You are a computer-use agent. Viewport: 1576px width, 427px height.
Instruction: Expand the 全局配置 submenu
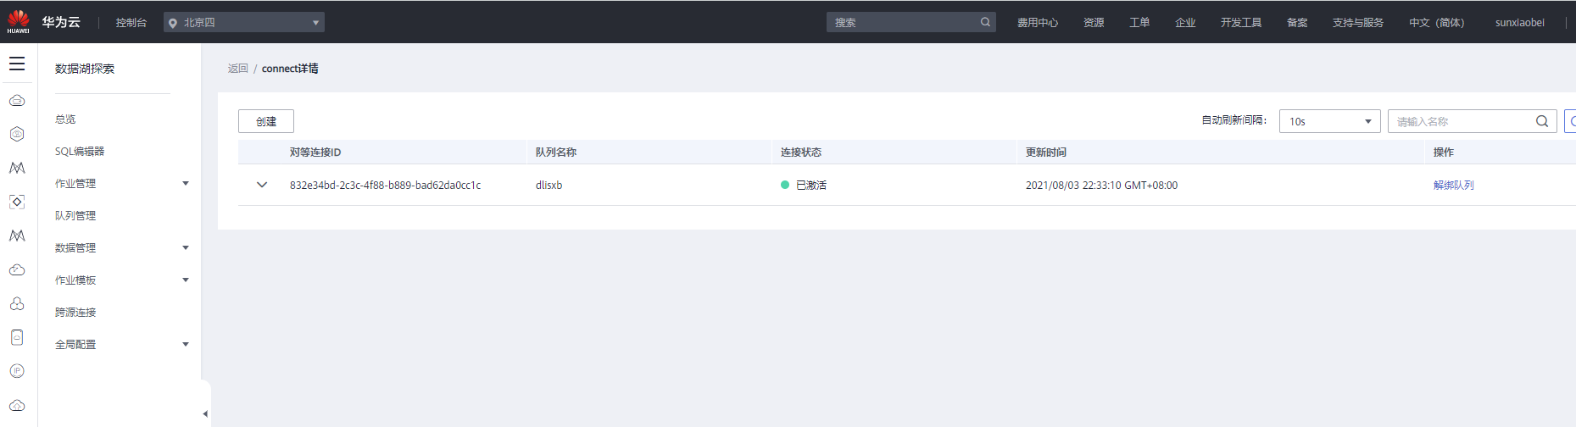186,344
